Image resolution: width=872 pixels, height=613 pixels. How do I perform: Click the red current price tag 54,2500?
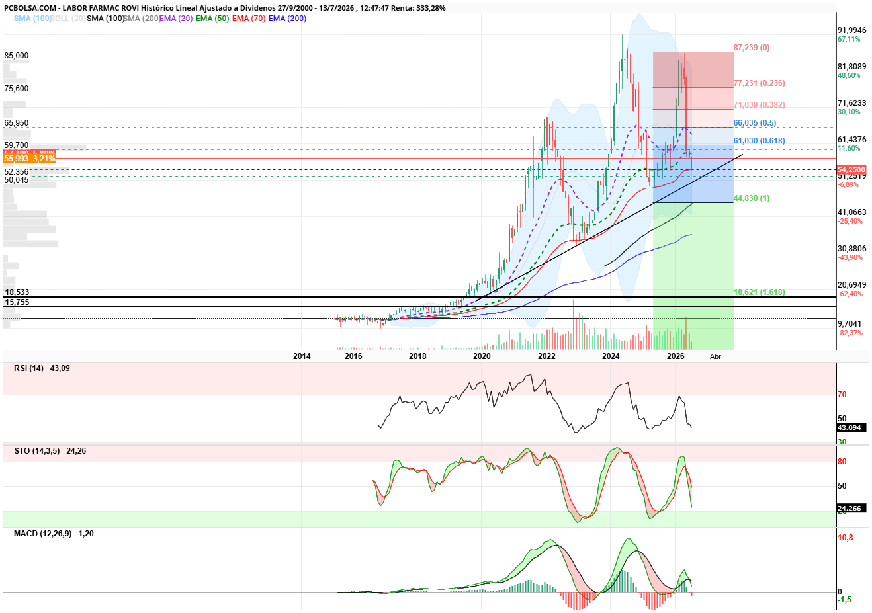point(851,170)
